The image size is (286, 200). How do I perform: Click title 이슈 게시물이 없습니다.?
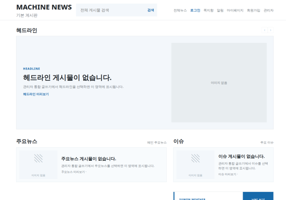click(241, 156)
